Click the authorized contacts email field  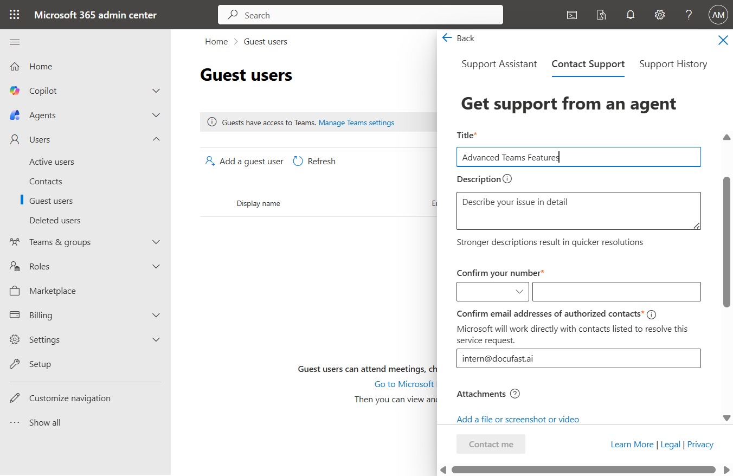point(578,358)
